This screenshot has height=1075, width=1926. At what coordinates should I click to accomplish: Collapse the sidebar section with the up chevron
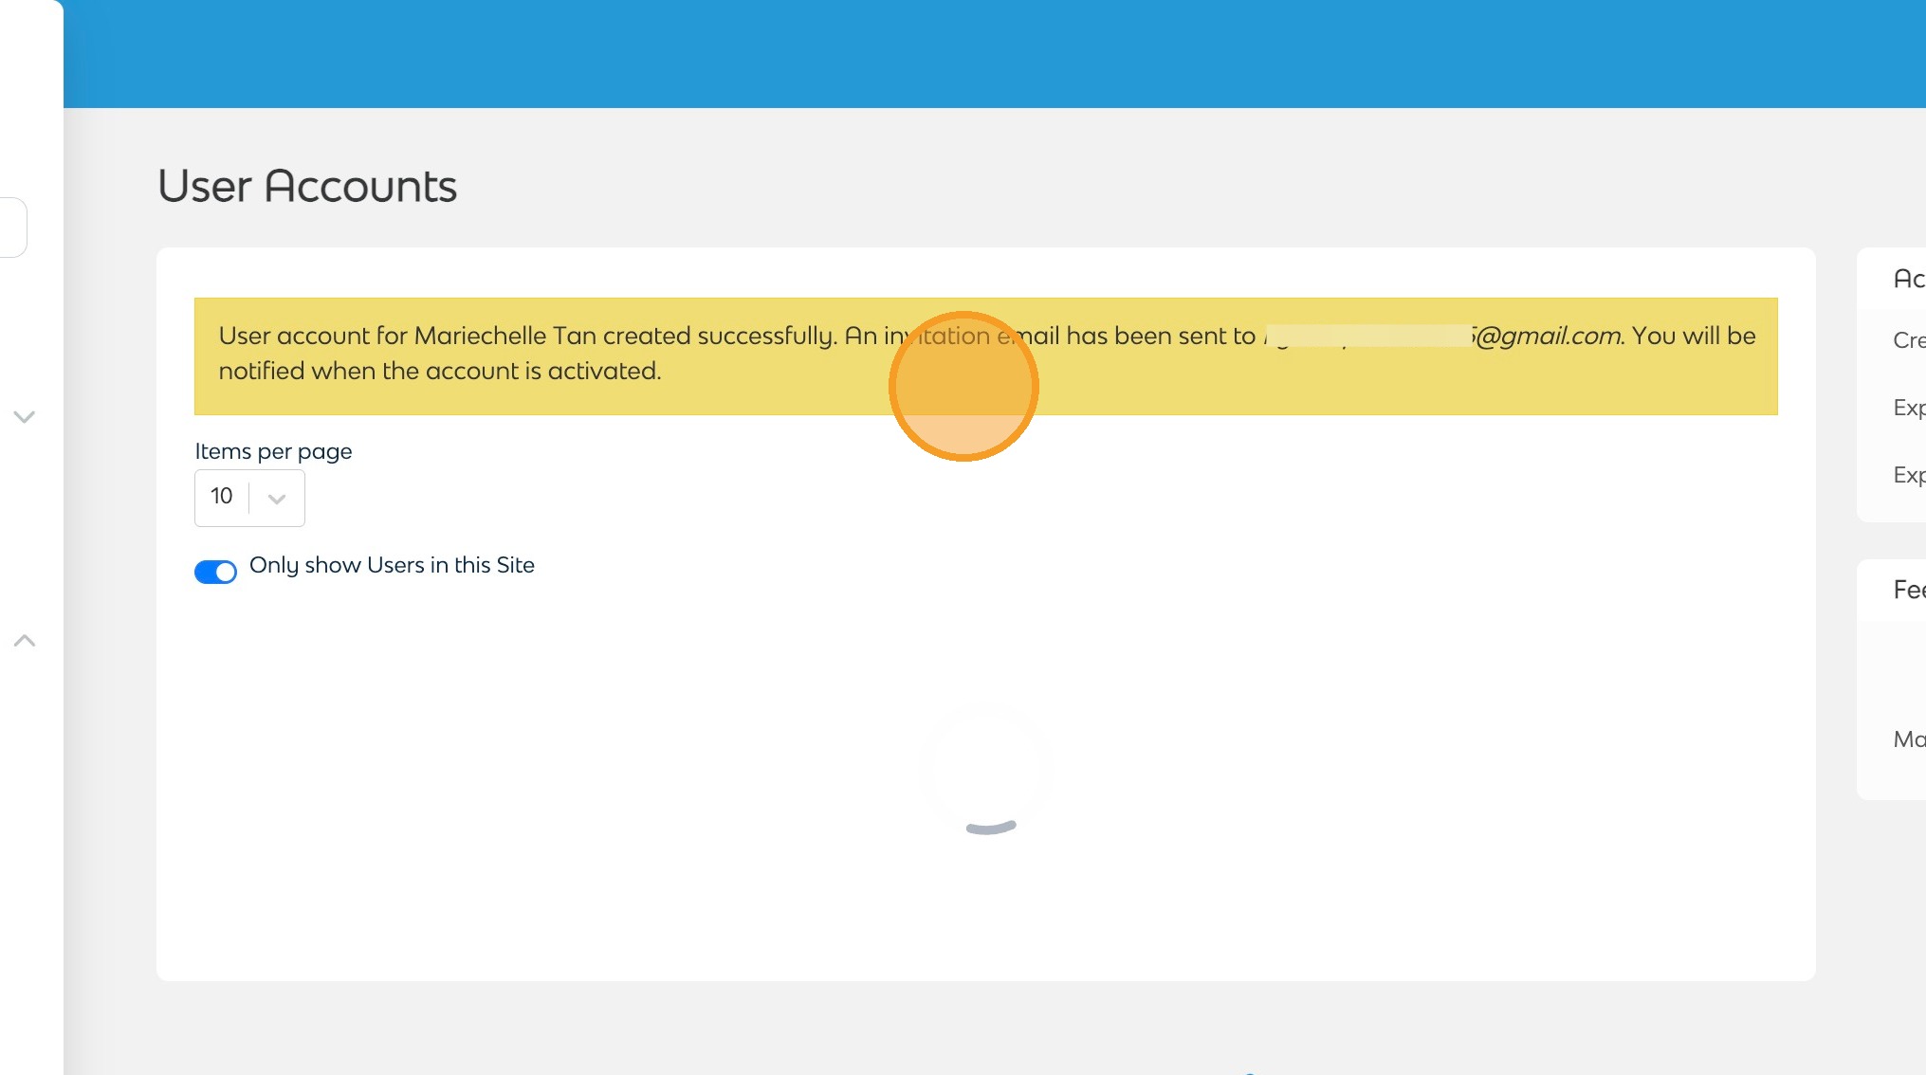pos(25,641)
